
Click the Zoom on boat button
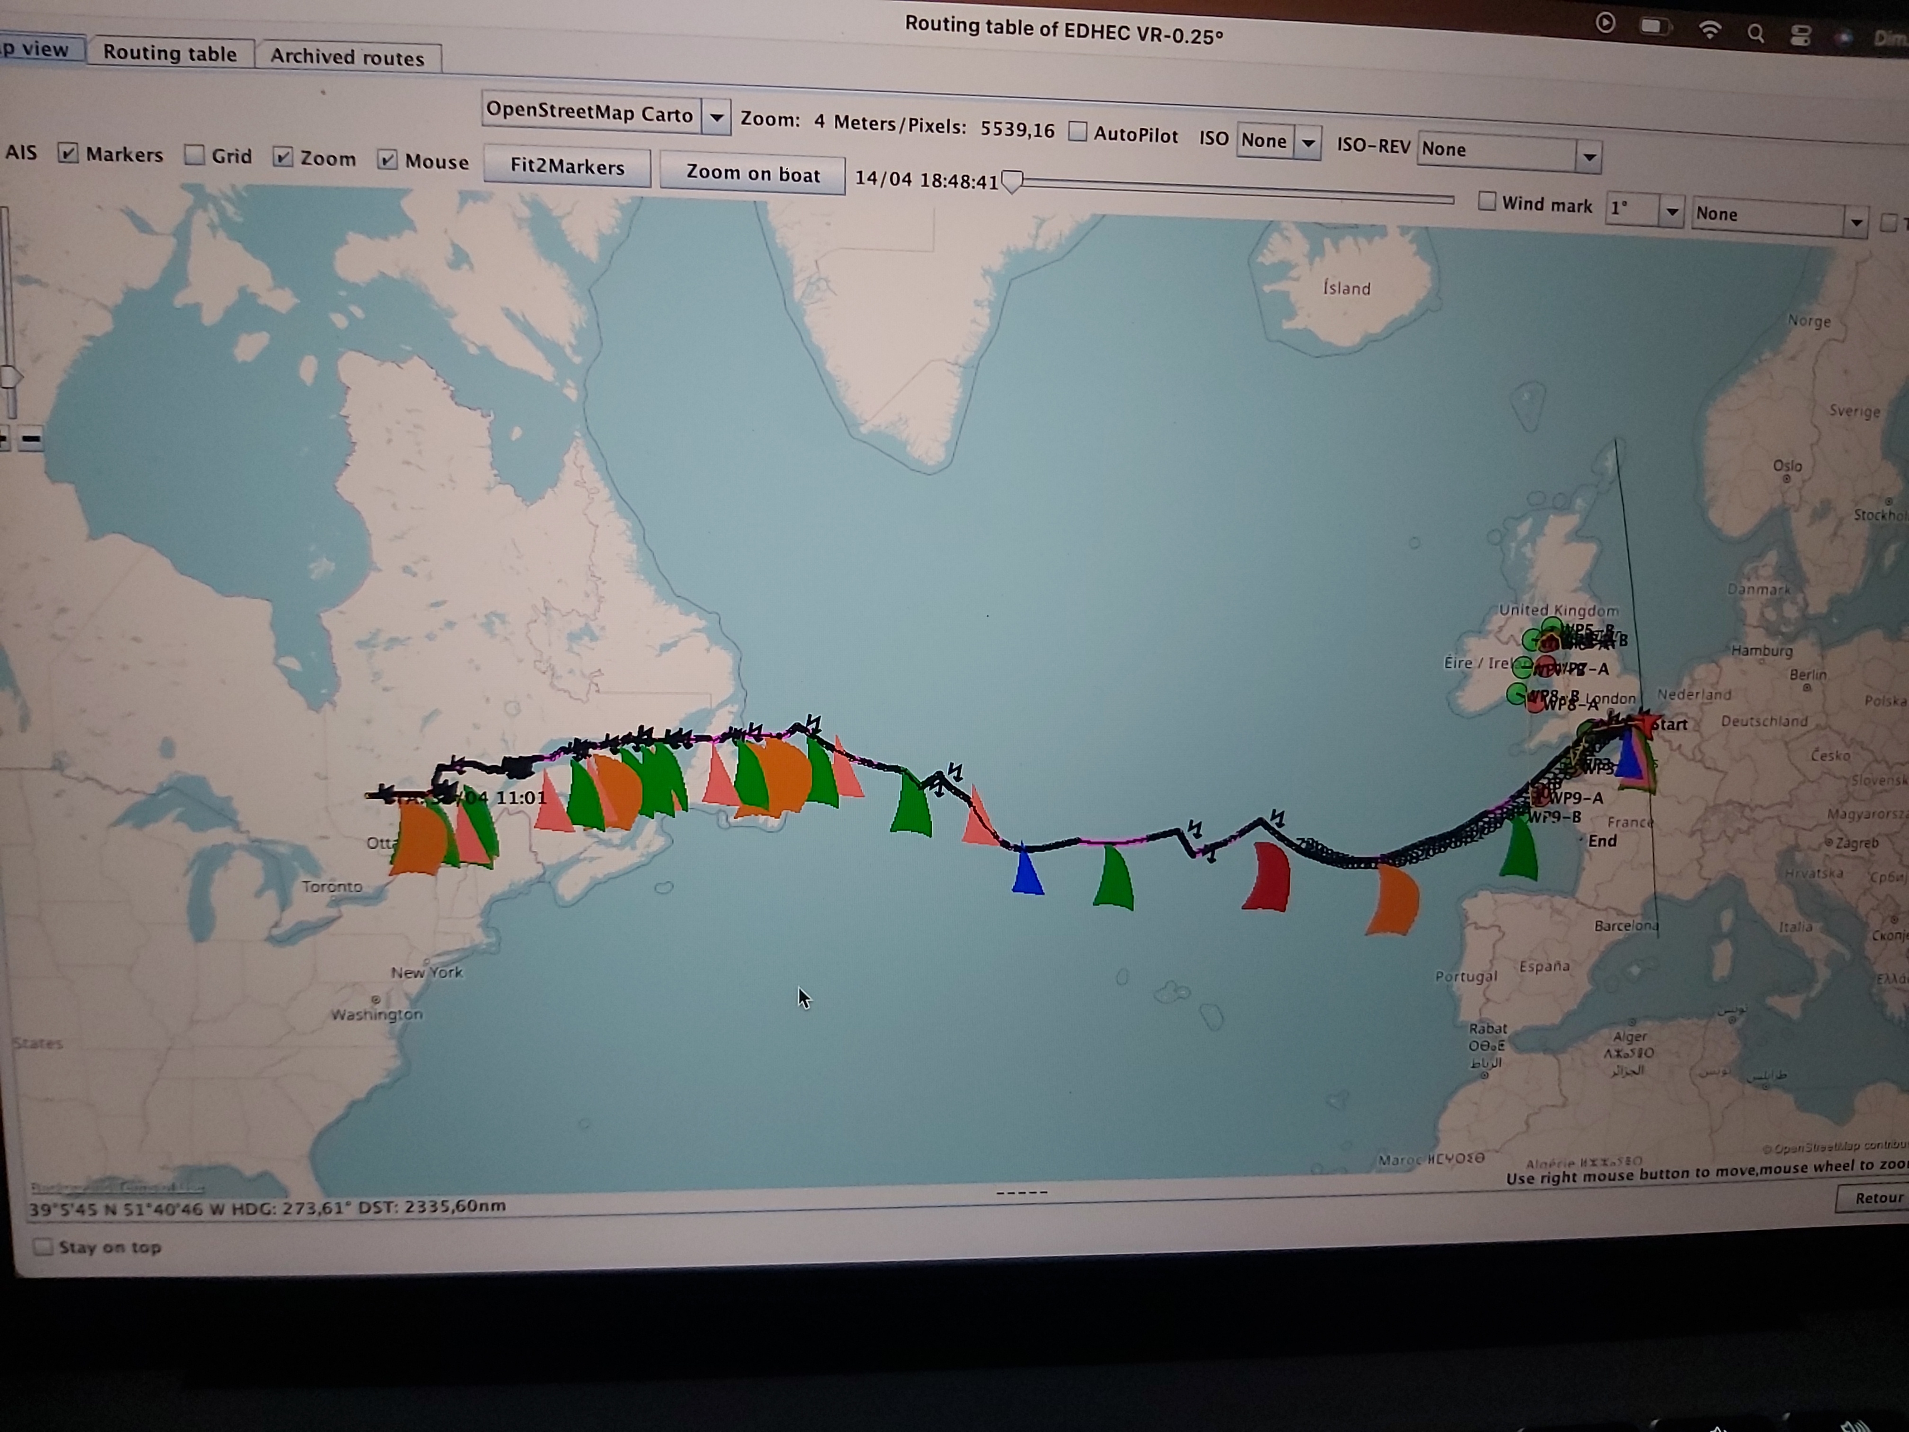tap(752, 173)
